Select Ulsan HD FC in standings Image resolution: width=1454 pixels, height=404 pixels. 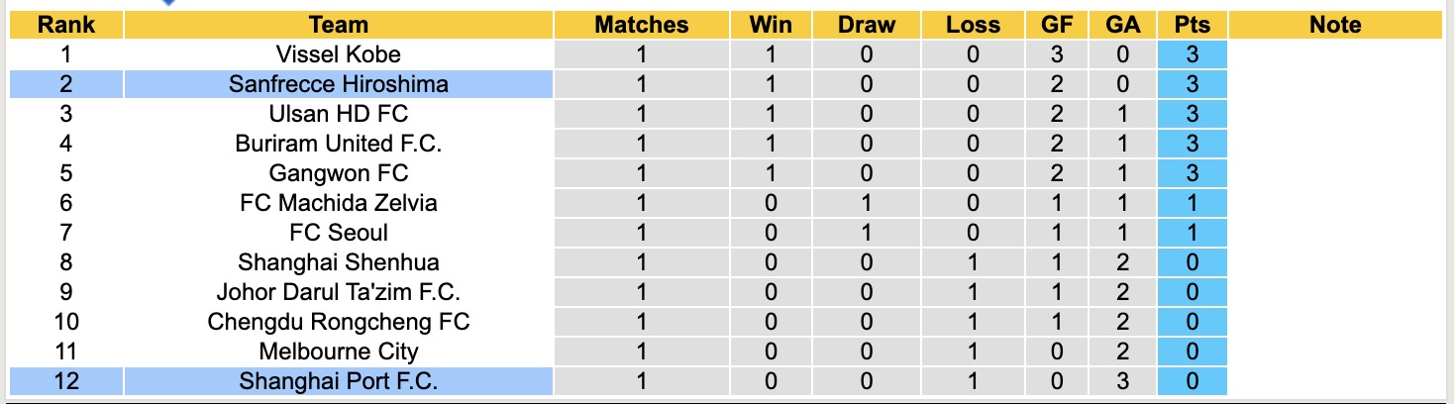338,114
